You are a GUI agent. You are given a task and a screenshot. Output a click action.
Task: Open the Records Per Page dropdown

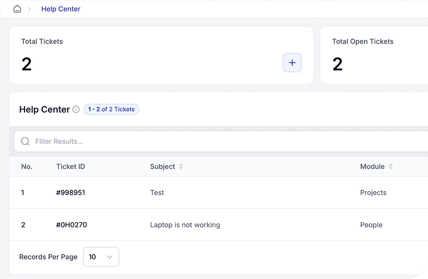(x=101, y=257)
